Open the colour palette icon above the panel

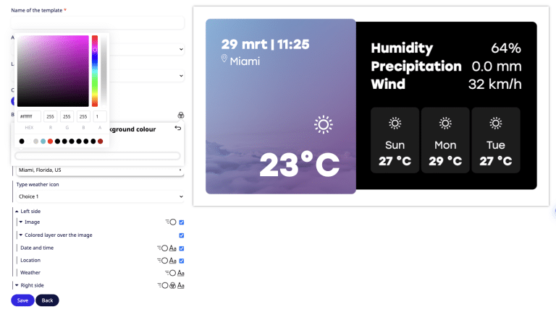tap(180, 114)
